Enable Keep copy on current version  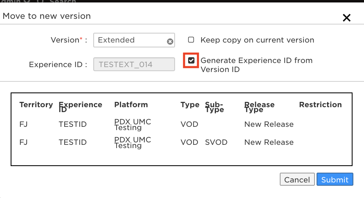[191, 40]
